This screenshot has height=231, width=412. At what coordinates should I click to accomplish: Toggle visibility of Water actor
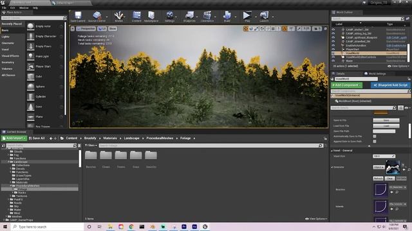[333, 61]
